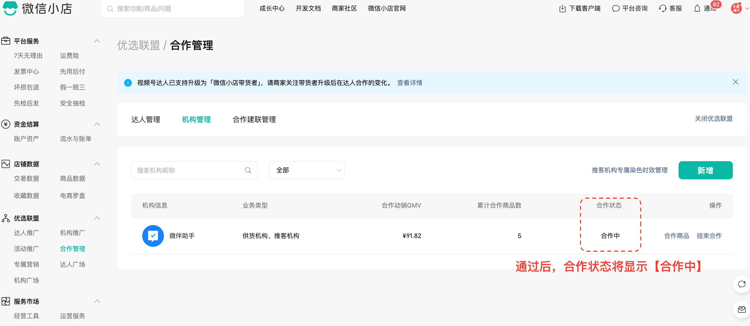Click the customer service headset icon

663,8
